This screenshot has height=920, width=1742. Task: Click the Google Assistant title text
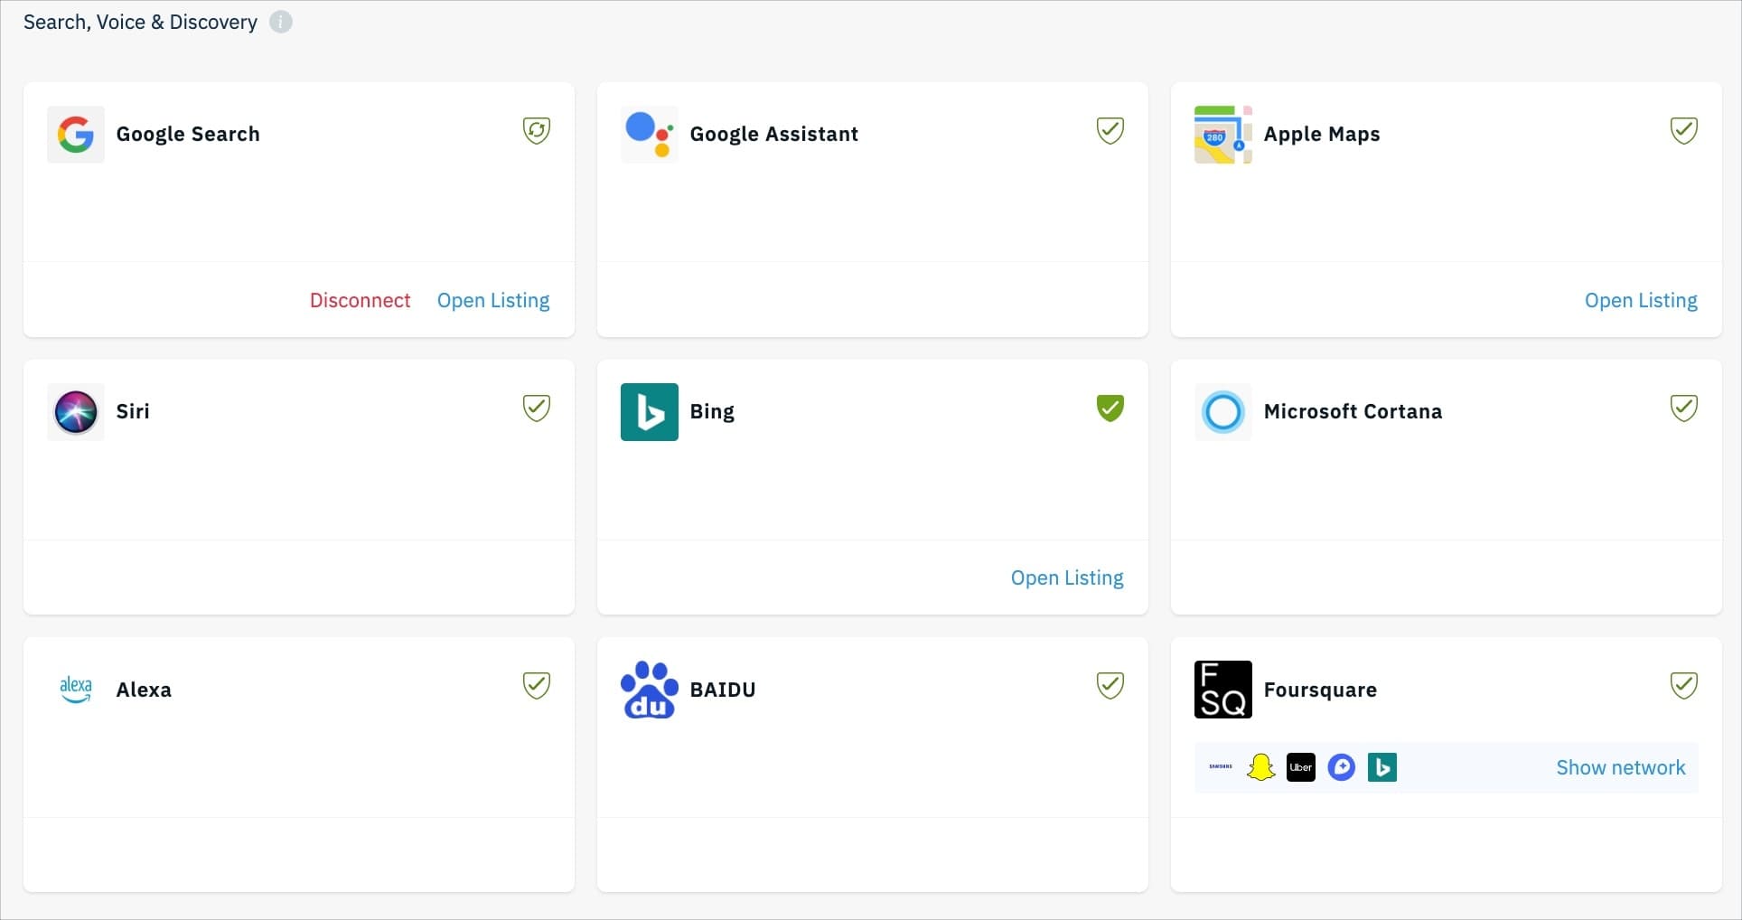point(773,134)
